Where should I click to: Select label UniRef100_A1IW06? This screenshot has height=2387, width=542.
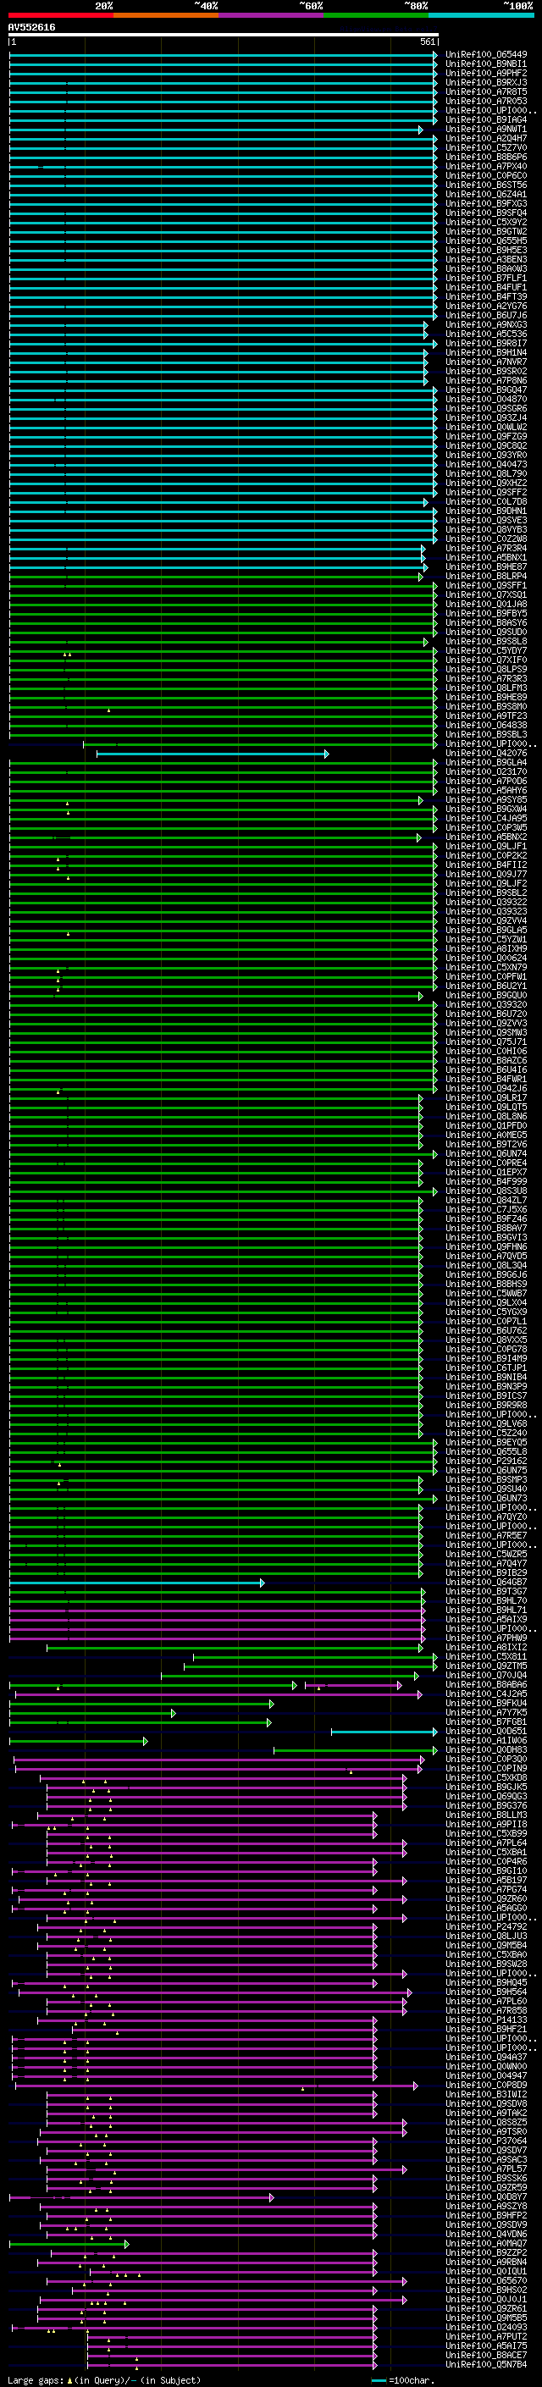point(486,1740)
